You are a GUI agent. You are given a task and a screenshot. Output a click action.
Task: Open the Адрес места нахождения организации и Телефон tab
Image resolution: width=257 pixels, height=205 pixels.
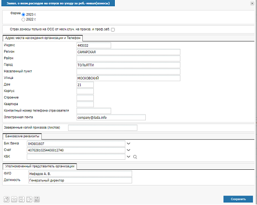pos(42,38)
